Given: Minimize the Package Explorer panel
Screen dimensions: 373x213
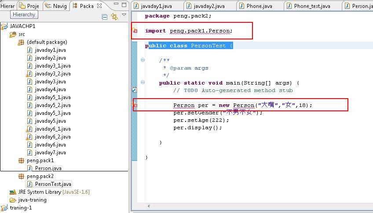Looking at the screenshot, I should (116, 4).
